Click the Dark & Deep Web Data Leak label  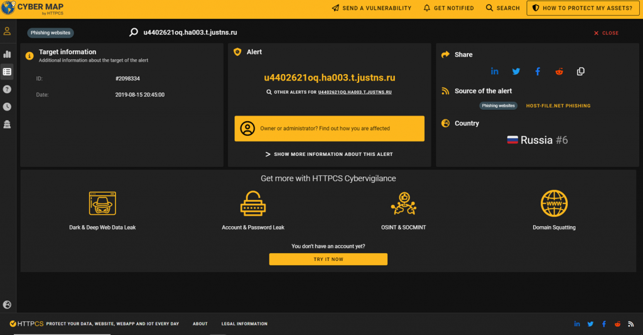102,228
